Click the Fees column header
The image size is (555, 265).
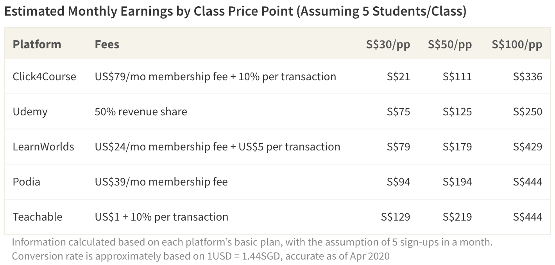(x=107, y=44)
